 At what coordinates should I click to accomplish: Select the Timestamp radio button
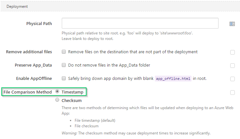tap(57, 92)
